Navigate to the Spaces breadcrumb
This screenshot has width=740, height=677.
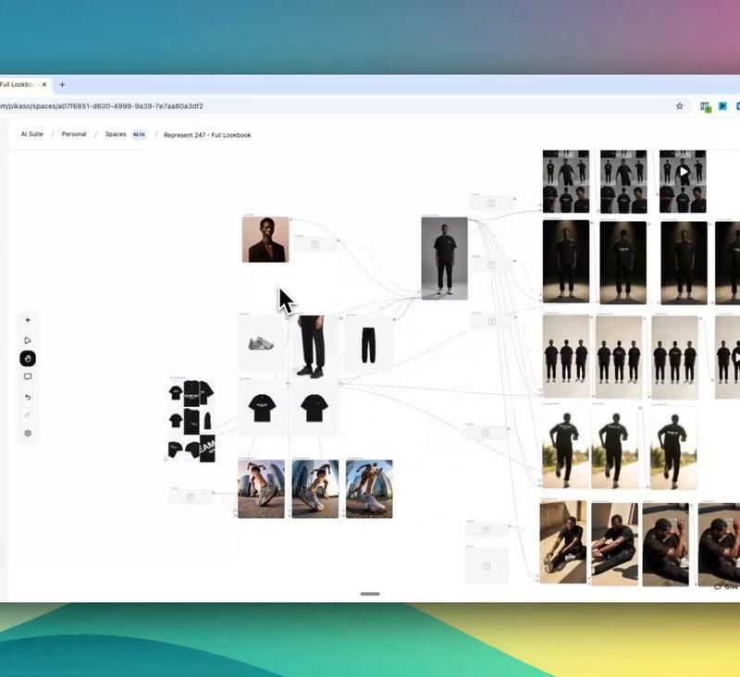(x=116, y=134)
